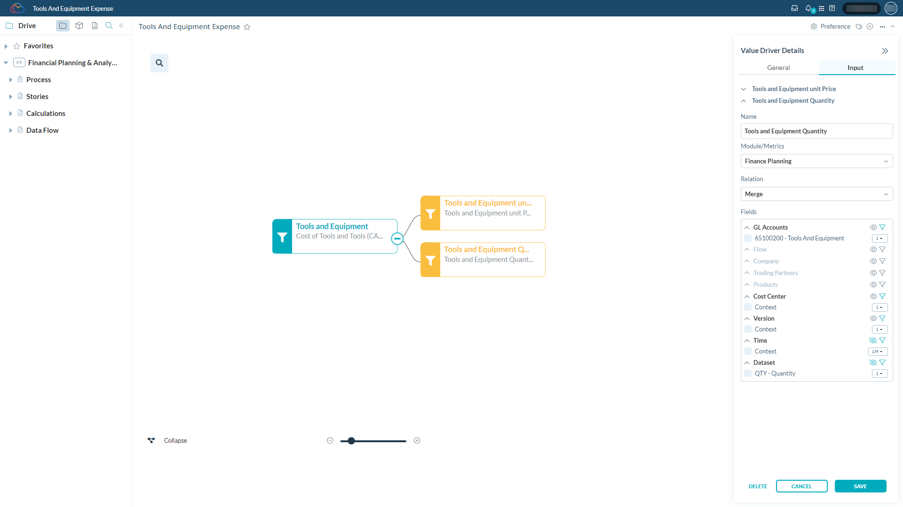Screen dimensions: 903x507
Task: Click the search icon on the canvas
Action: (159, 62)
